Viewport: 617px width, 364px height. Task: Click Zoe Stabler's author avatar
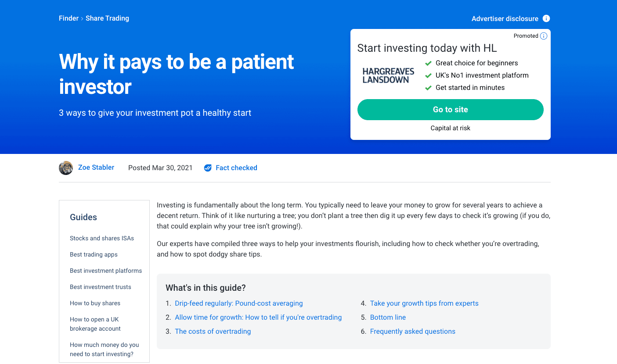click(66, 168)
